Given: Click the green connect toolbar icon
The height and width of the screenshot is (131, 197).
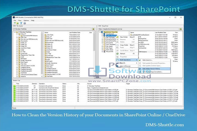Looking at the screenshot, I should 15,23.
